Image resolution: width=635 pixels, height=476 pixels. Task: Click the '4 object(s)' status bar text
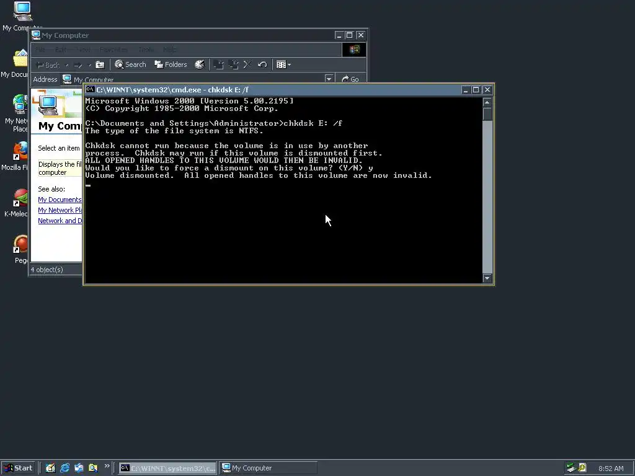pos(47,270)
